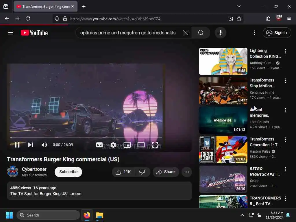This screenshot has height=222, width=296.
Task: Open tracking protection shield info
Action: click(x=57, y=19)
